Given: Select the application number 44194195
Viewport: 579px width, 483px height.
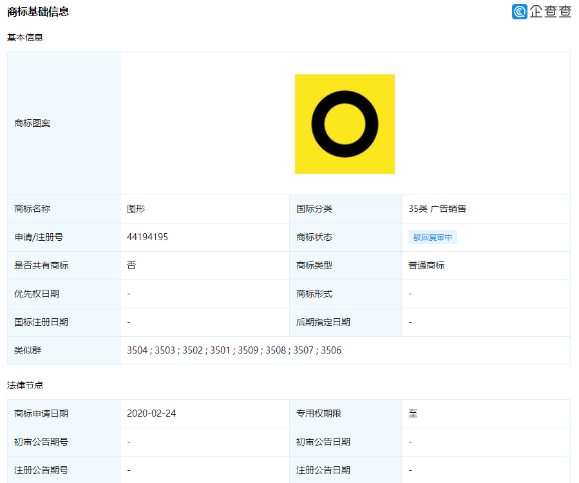Looking at the screenshot, I should coord(147,237).
